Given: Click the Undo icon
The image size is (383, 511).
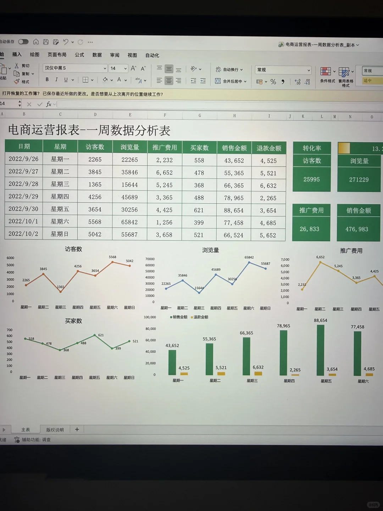Looking at the screenshot, I should tap(66, 42).
